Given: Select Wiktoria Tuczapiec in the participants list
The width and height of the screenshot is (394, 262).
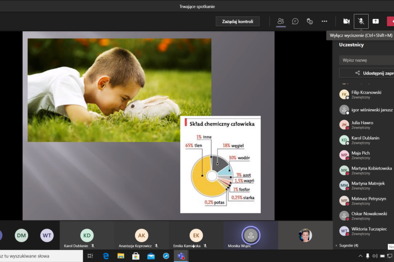Looking at the screenshot, I should (x=367, y=231).
